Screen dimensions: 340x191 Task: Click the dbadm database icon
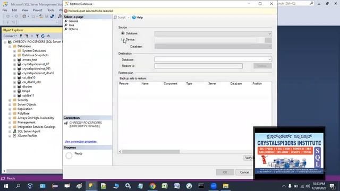[19, 86]
